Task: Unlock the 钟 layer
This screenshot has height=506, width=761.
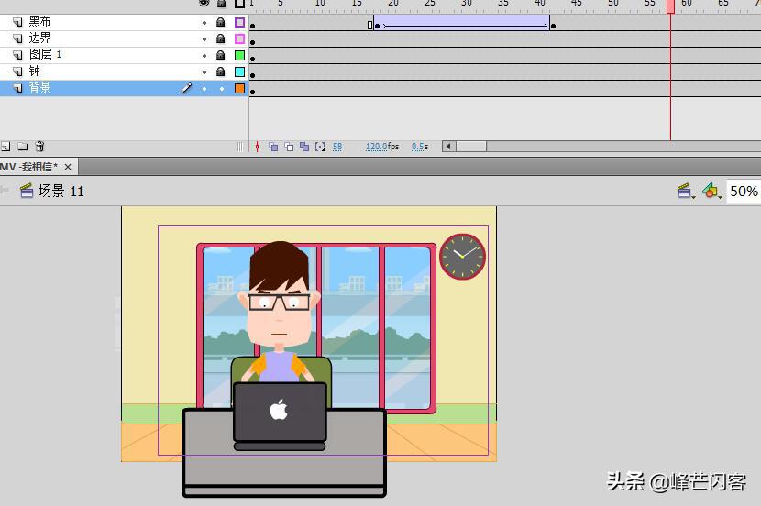Action: tap(220, 71)
